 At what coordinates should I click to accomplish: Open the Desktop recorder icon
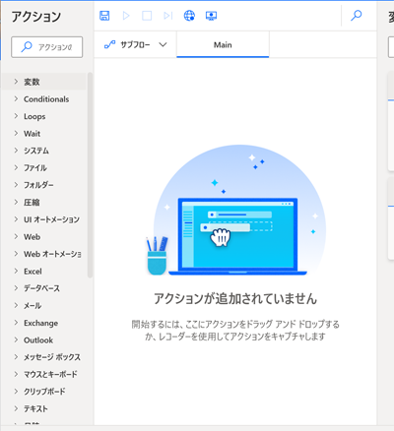211,16
